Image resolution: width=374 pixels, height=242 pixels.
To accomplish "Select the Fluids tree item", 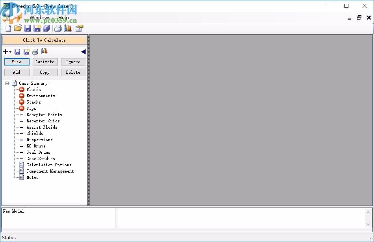I will tap(33, 89).
